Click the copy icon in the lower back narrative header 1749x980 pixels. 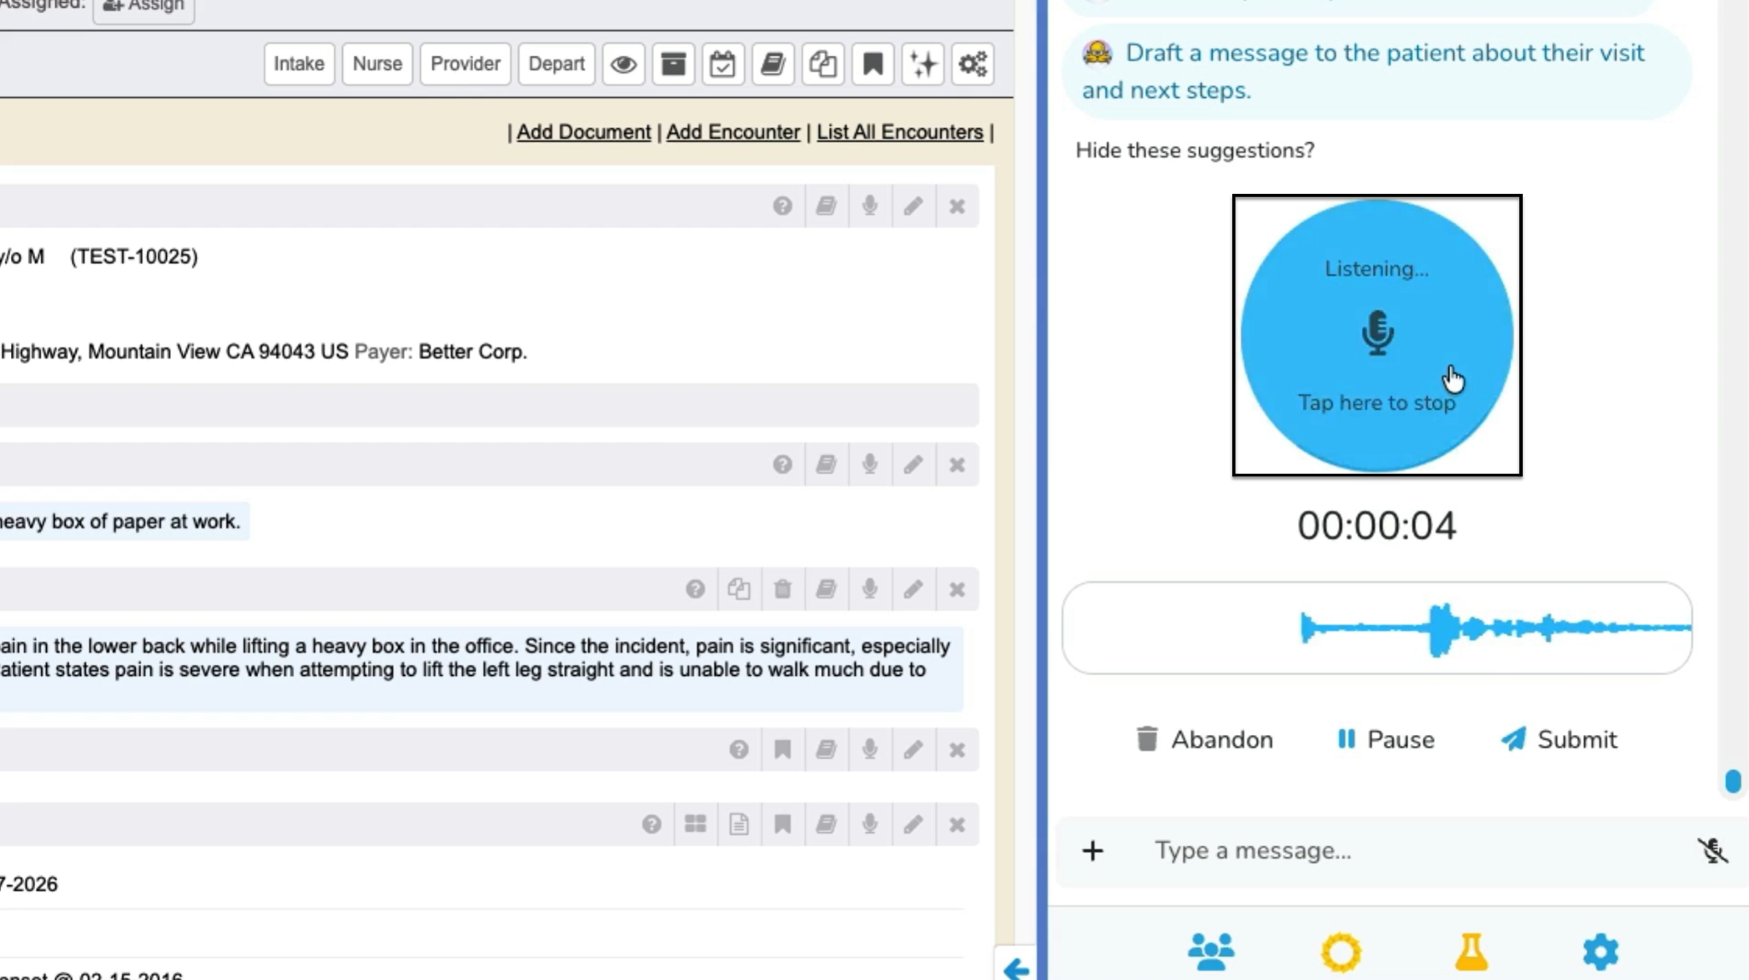[739, 589]
